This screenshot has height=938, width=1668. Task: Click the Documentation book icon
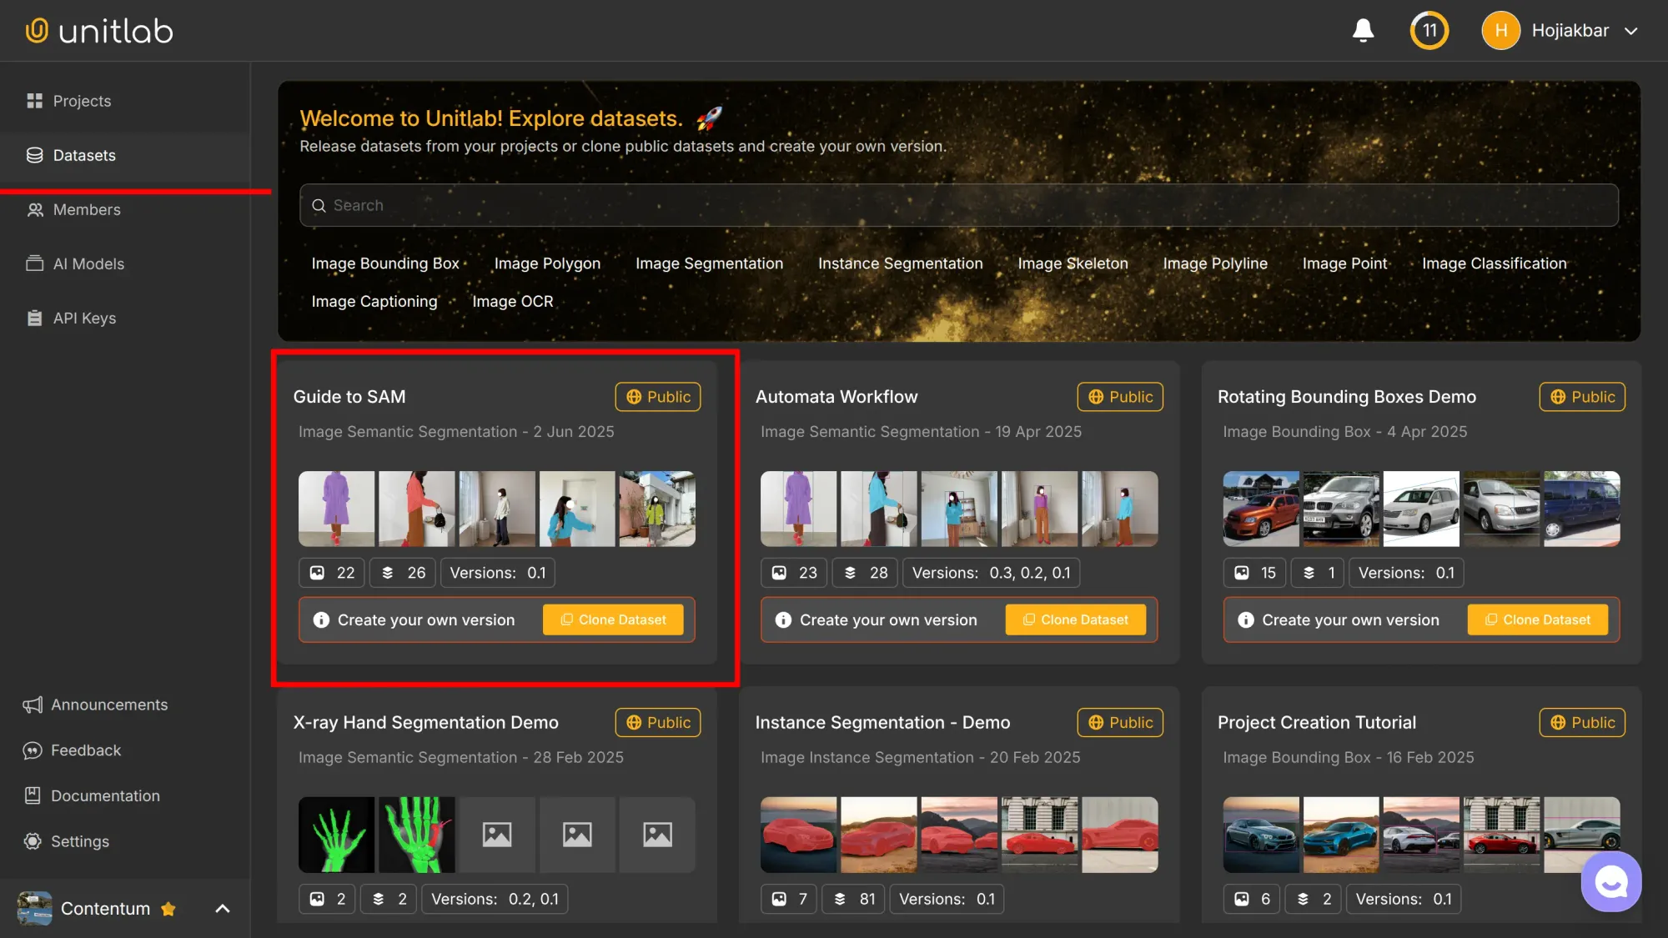click(33, 795)
